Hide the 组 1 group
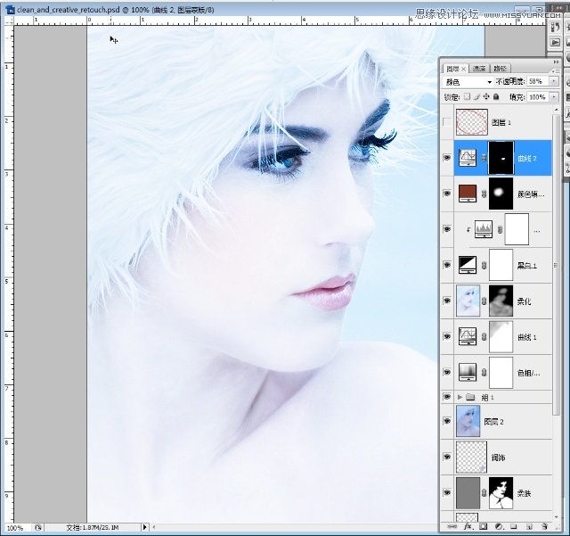570x536 pixels. point(447,397)
